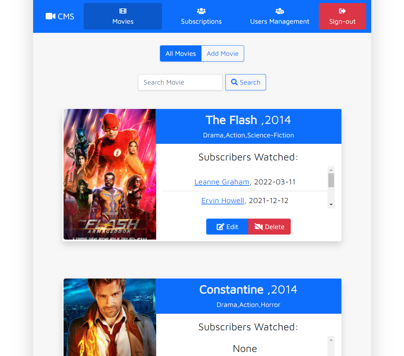Image resolution: width=404 pixels, height=356 pixels.
Task: Select the Movies item in the navigation bar
Action: click(x=123, y=16)
